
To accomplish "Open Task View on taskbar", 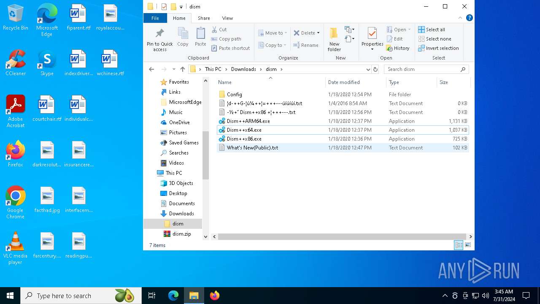I will pyautogui.click(x=152, y=296).
